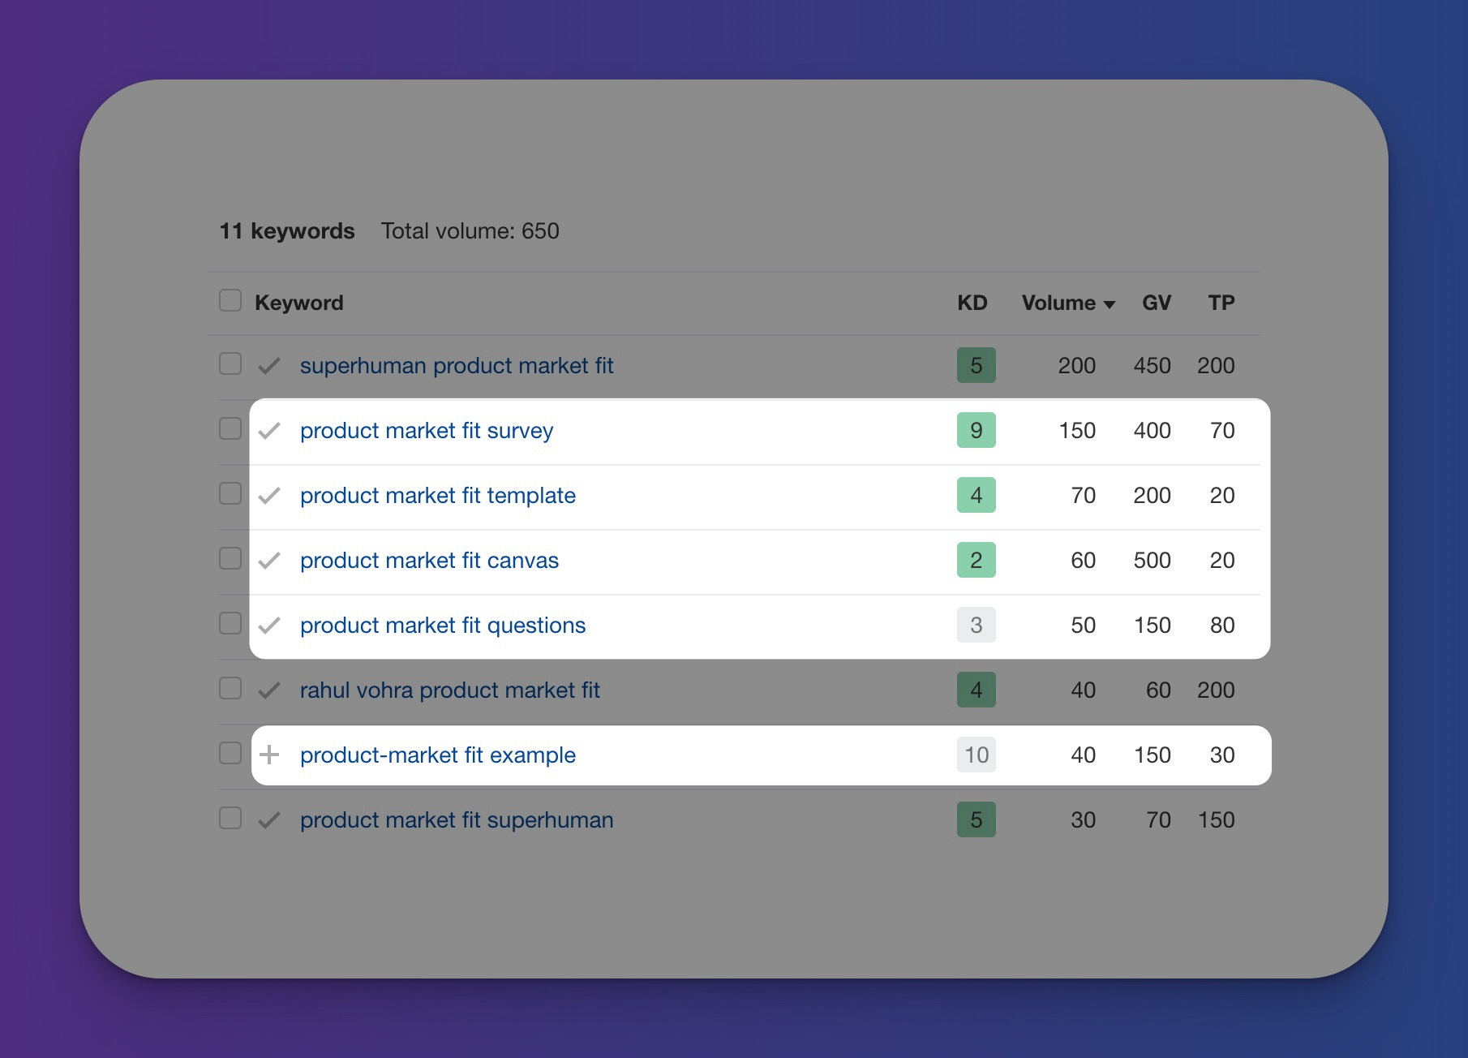Image resolution: width=1468 pixels, height=1058 pixels.
Task: Click checkmark icon on product market fit canvas row
Action: pos(269,561)
